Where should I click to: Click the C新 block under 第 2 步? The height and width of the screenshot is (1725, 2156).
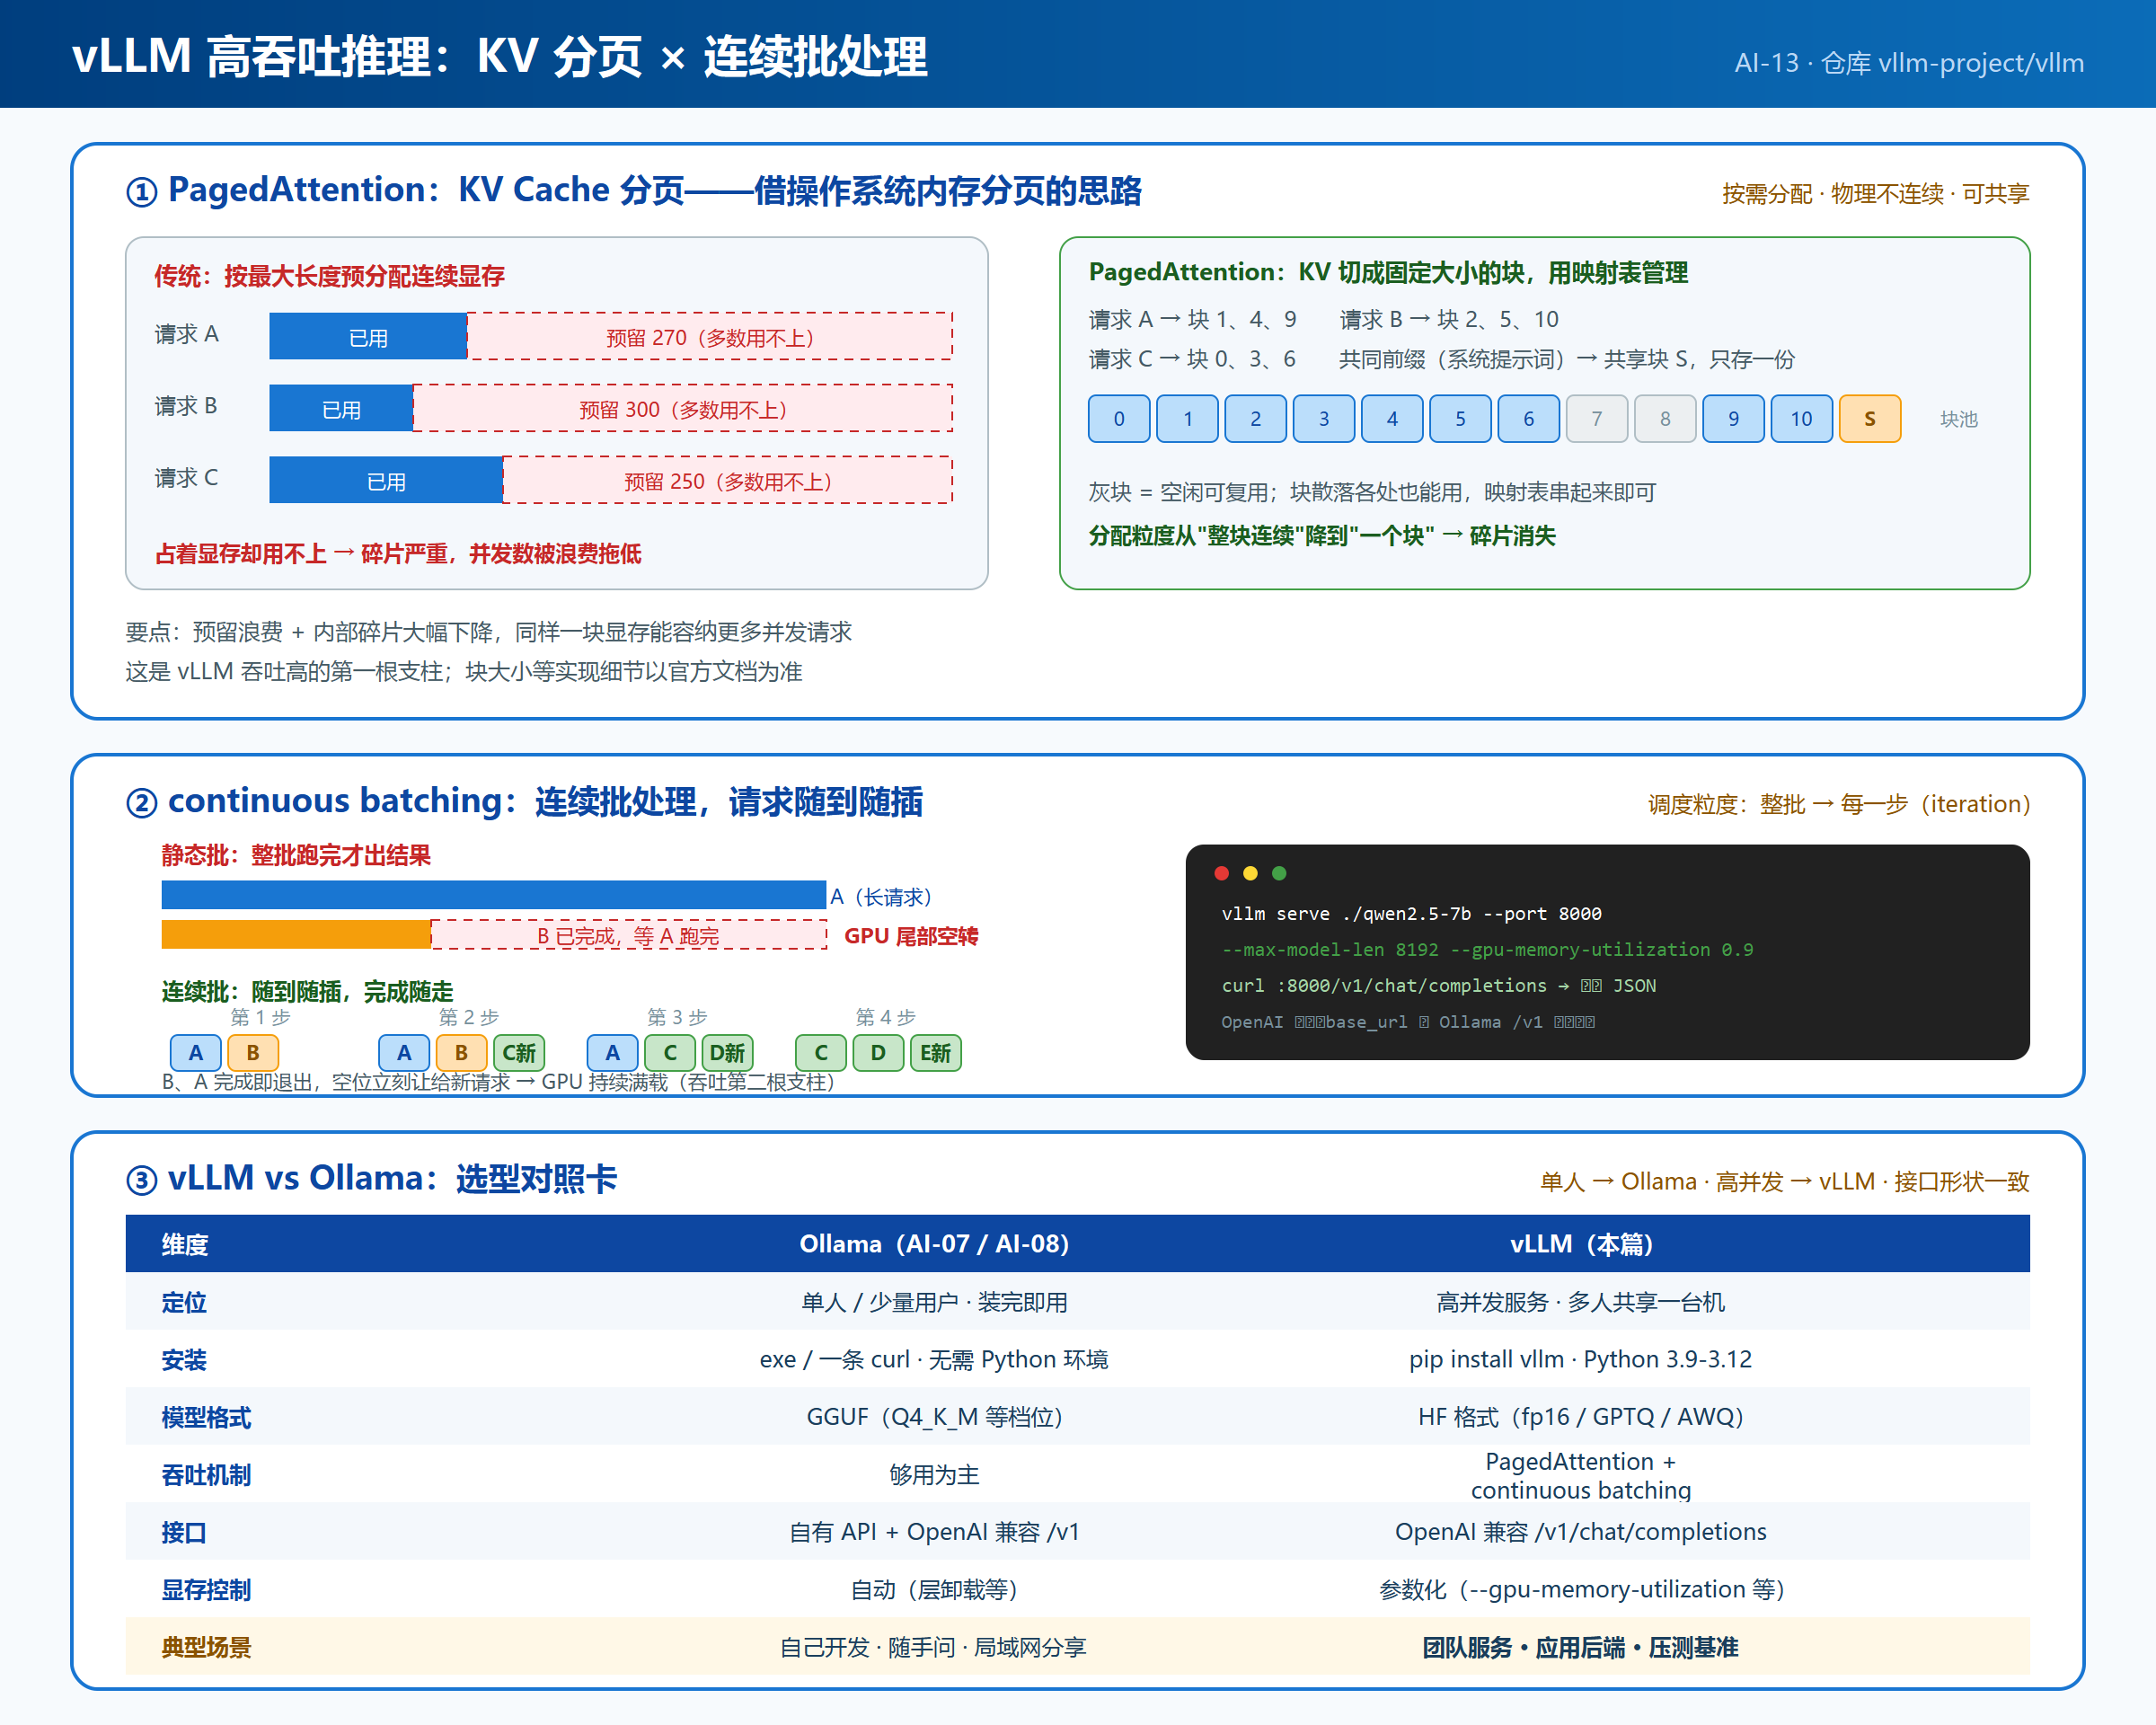click(519, 1053)
